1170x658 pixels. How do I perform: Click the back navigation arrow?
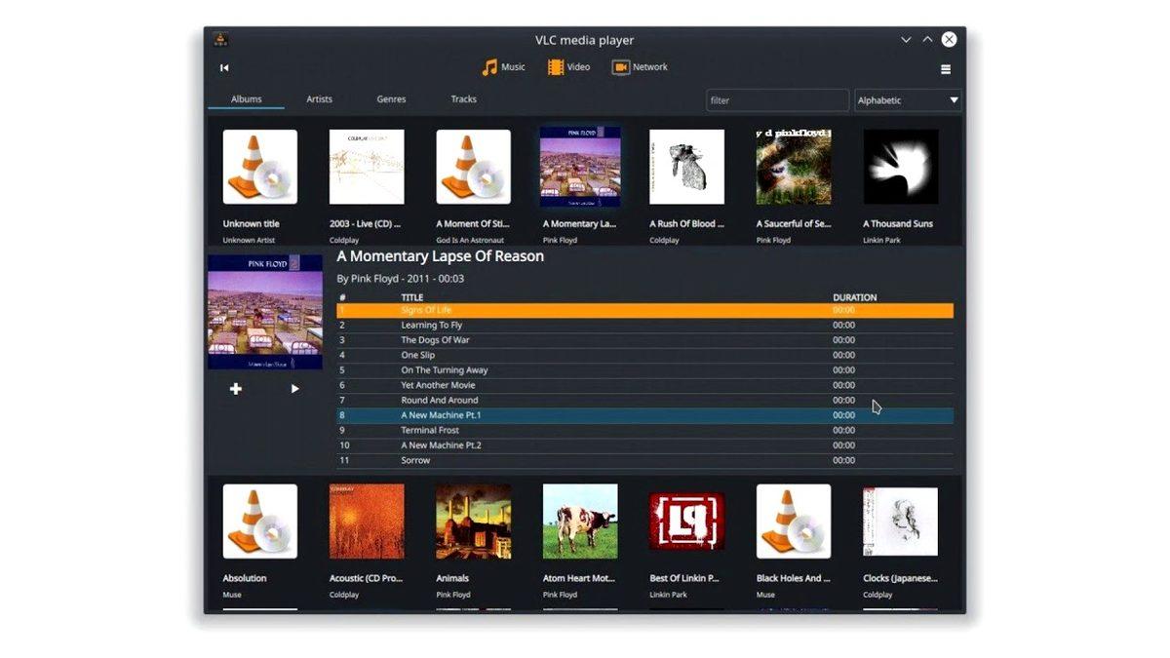(224, 67)
